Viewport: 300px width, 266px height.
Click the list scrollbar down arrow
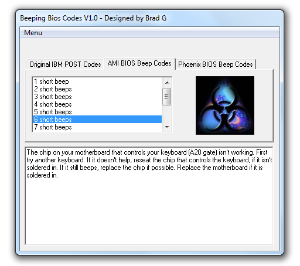pyautogui.click(x=167, y=127)
